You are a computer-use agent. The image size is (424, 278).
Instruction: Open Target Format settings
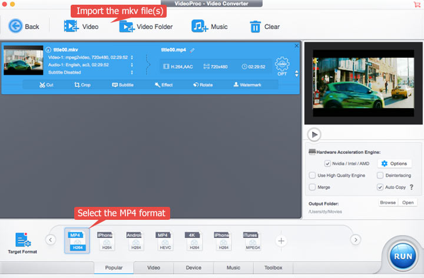click(x=22, y=243)
